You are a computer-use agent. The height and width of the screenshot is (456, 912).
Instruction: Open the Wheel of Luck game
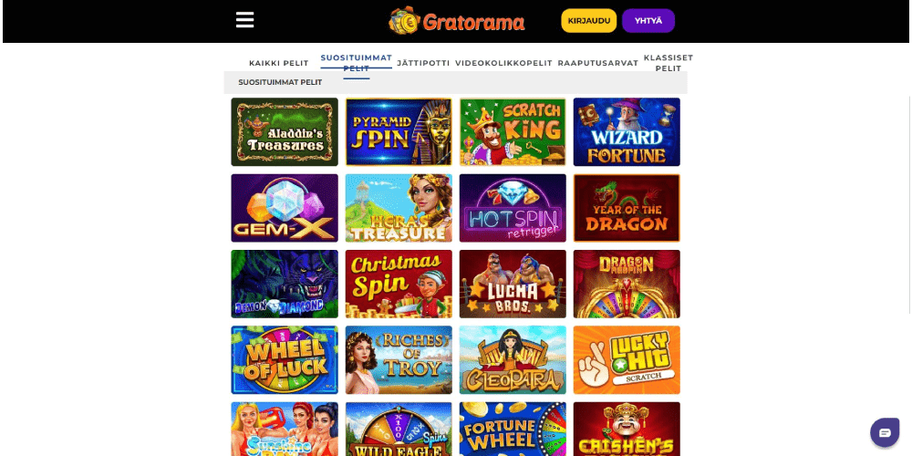click(x=285, y=360)
